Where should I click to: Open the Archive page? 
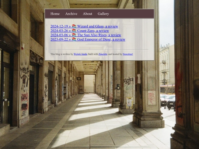pos(71,14)
